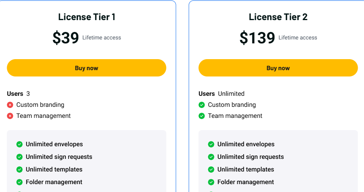Click green check beside Tier 2 Custom branding
This screenshot has height=192, width=364.
point(202,105)
